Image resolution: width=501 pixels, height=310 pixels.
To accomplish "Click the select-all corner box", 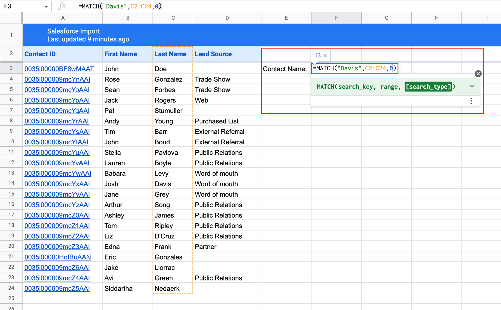I will coord(11,18).
